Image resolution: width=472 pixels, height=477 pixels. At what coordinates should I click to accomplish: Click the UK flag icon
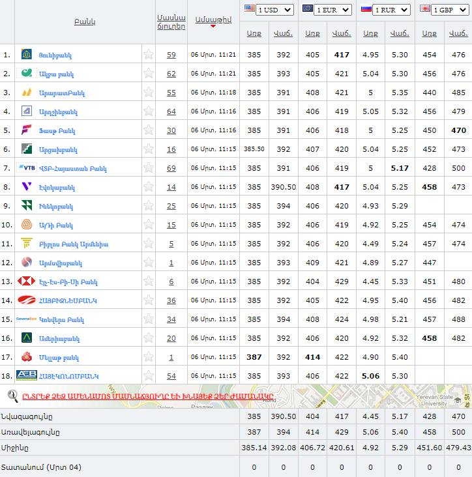(425, 8)
